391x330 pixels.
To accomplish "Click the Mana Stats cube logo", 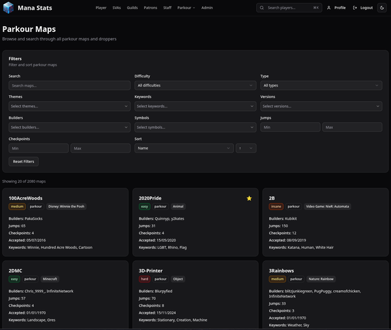I will [8, 8].
